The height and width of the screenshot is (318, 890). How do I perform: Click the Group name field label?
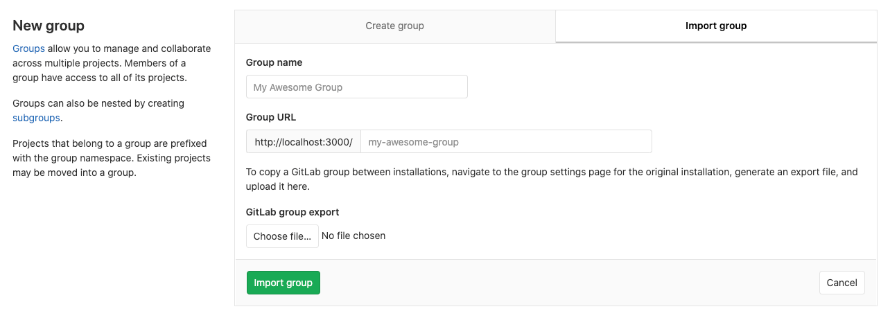point(274,62)
